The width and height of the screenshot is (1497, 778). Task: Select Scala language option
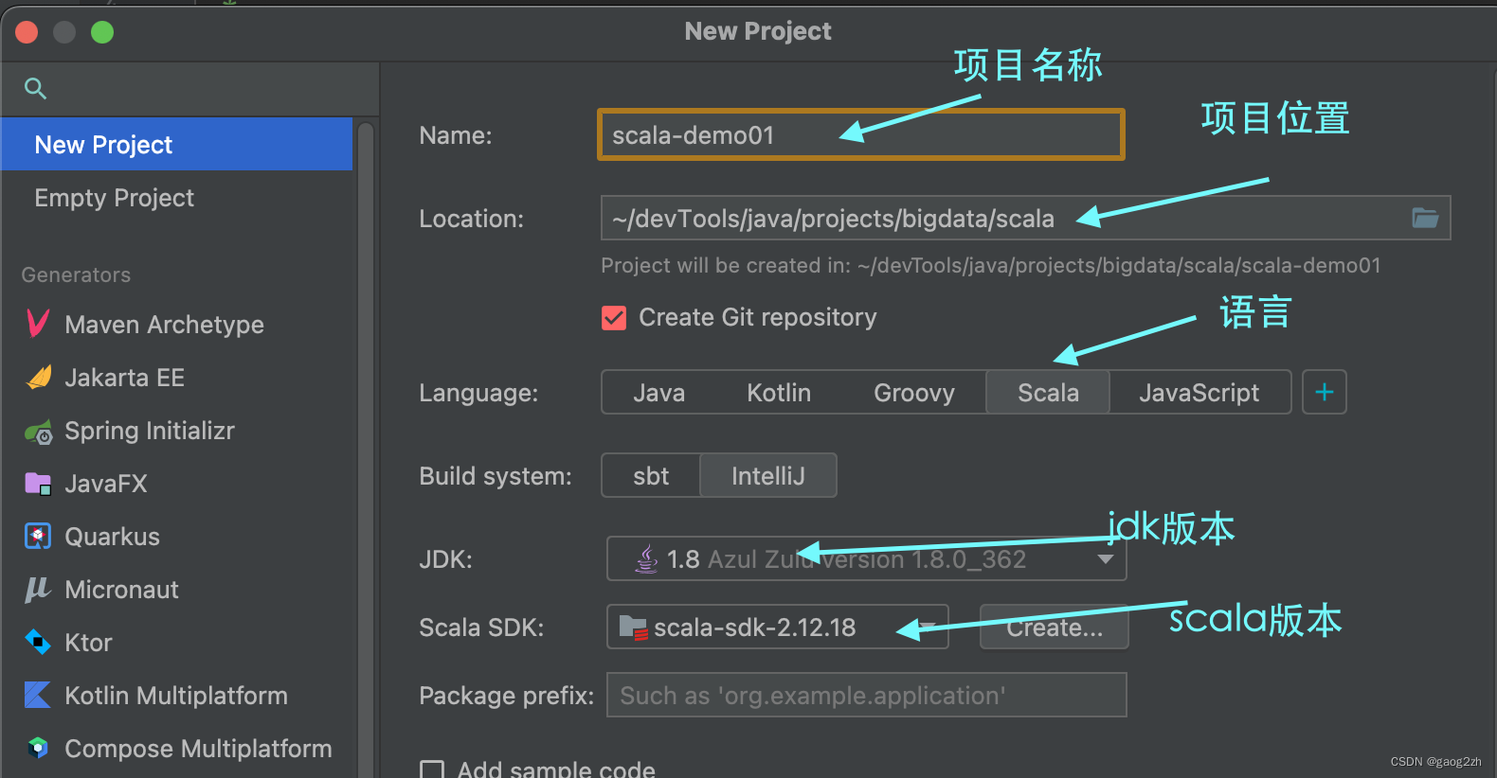click(1048, 393)
